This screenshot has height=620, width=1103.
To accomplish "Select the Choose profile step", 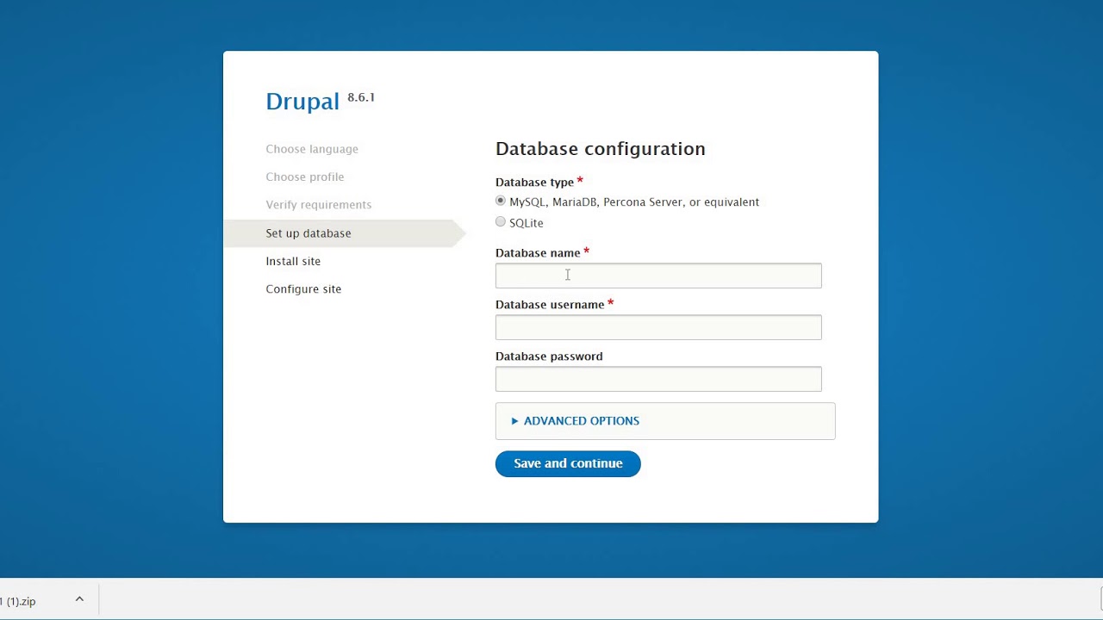I will (305, 177).
